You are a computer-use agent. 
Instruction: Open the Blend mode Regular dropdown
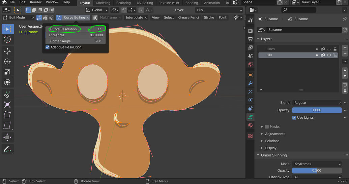pos(317,103)
